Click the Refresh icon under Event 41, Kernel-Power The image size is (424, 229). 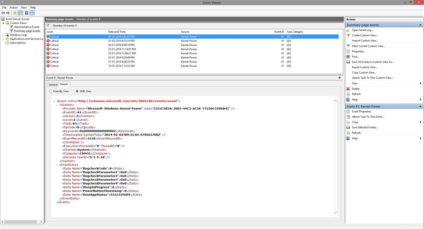tap(348, 133)
